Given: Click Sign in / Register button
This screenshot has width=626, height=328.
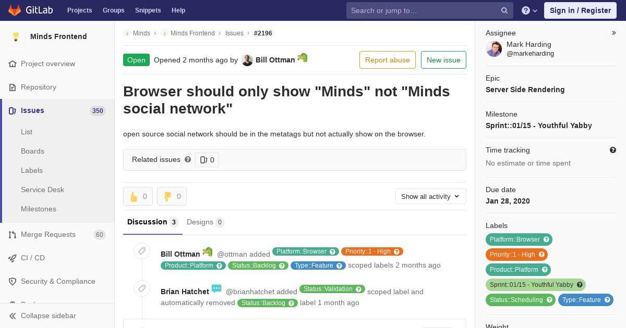Looking at the screenshot, I should tap(580, 10).
